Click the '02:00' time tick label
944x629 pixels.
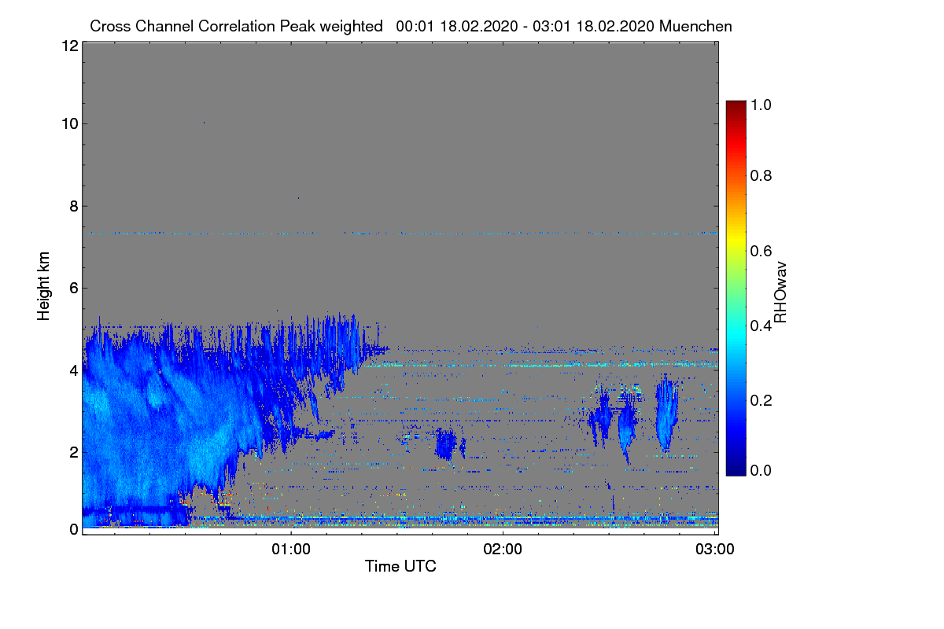coord(503,549)
